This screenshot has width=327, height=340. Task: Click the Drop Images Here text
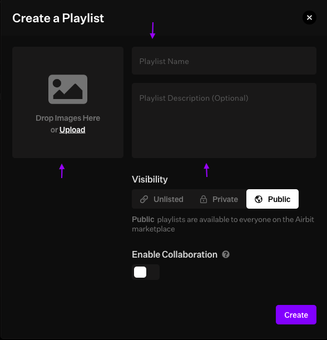(x=68, y=118)
